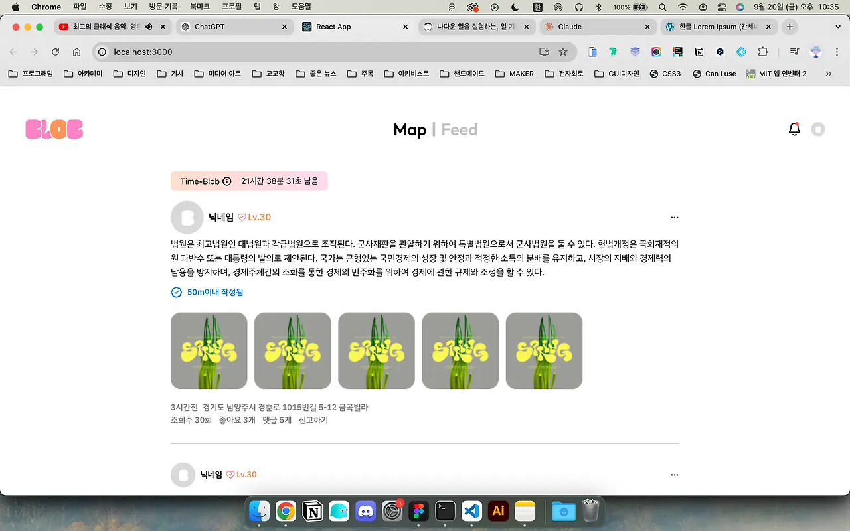This screenshot has width=850, height=531.
Task: Open the 도움말 menu
Action: [x=301, y=7]
